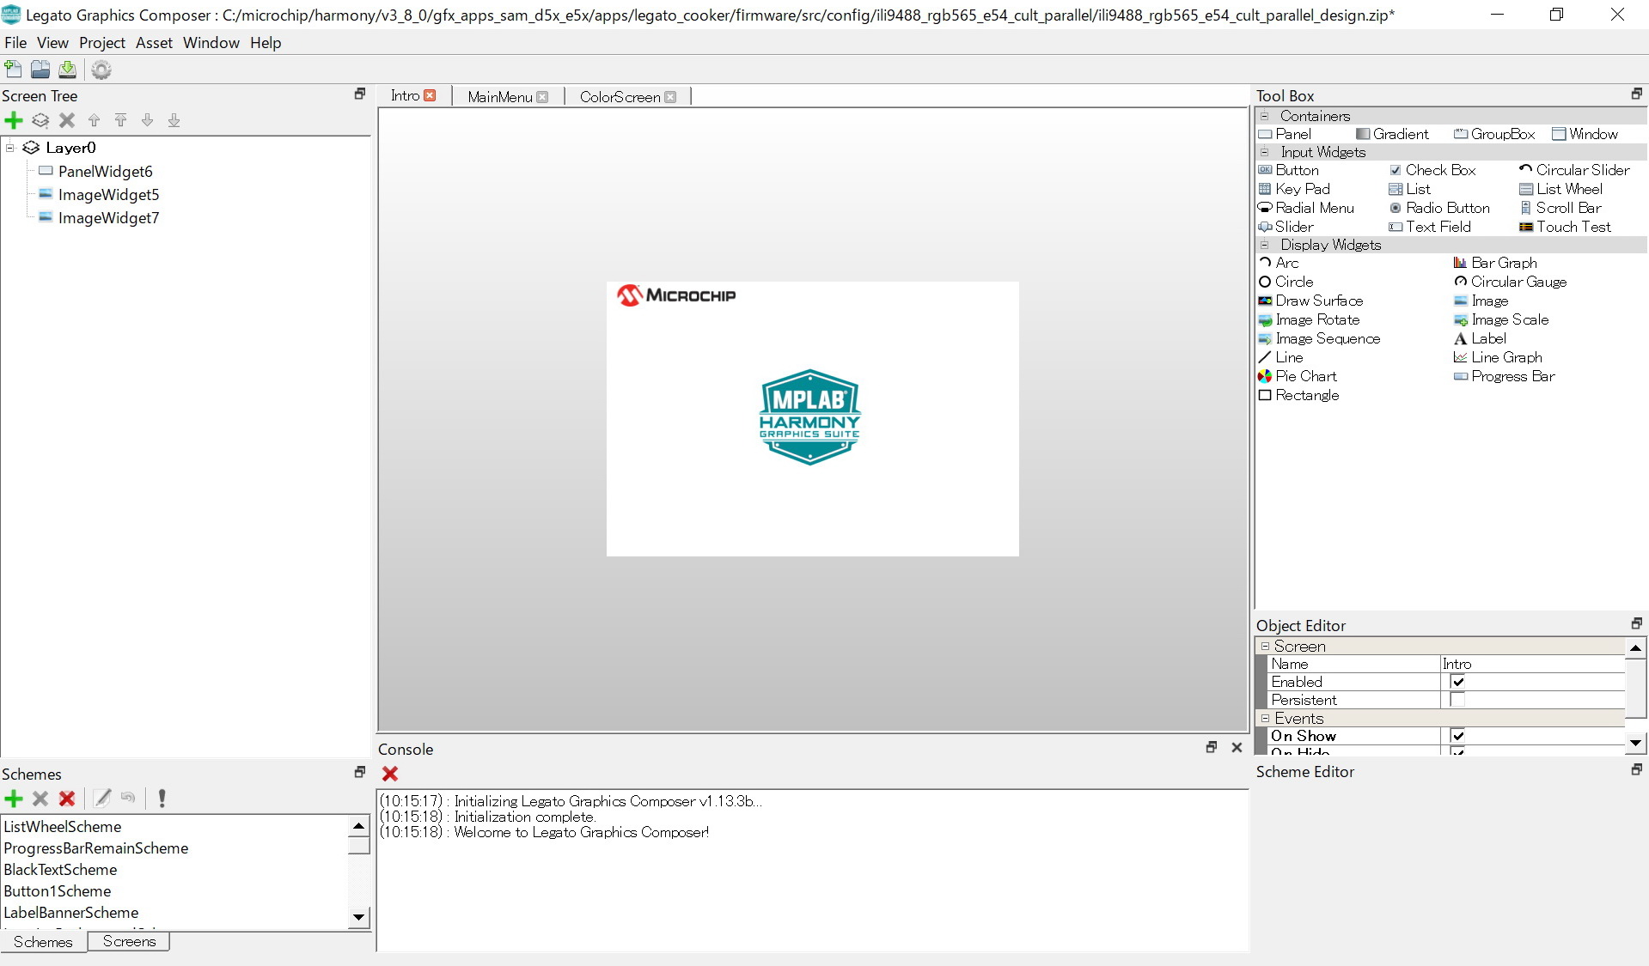Viewport: 1649px width, 966px height.
Task: Select ListWheelScheme in schemes list
Action: 63,827
